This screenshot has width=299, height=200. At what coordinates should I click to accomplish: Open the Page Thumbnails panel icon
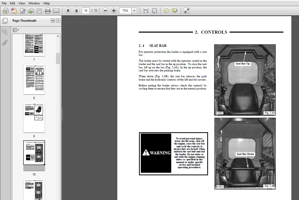[5, 21]
